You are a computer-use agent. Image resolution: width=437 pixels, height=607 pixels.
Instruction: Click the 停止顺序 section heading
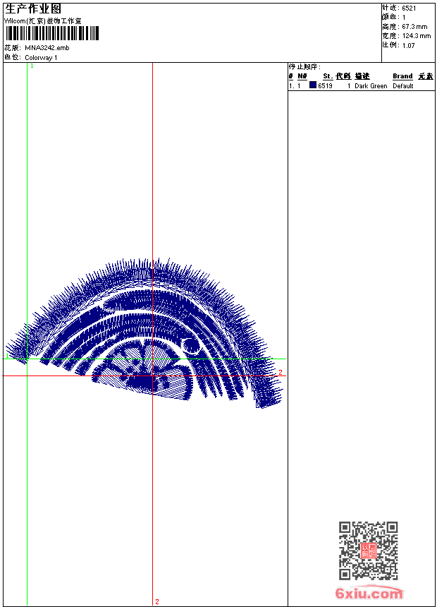pos(304,67)
